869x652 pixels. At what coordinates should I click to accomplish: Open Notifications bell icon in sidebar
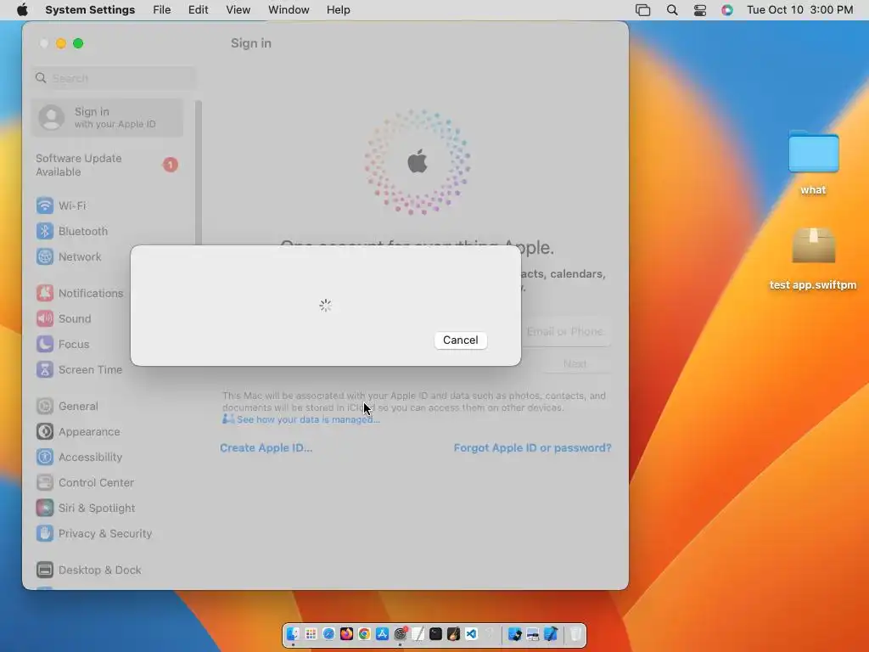click(x=45, y=293)
